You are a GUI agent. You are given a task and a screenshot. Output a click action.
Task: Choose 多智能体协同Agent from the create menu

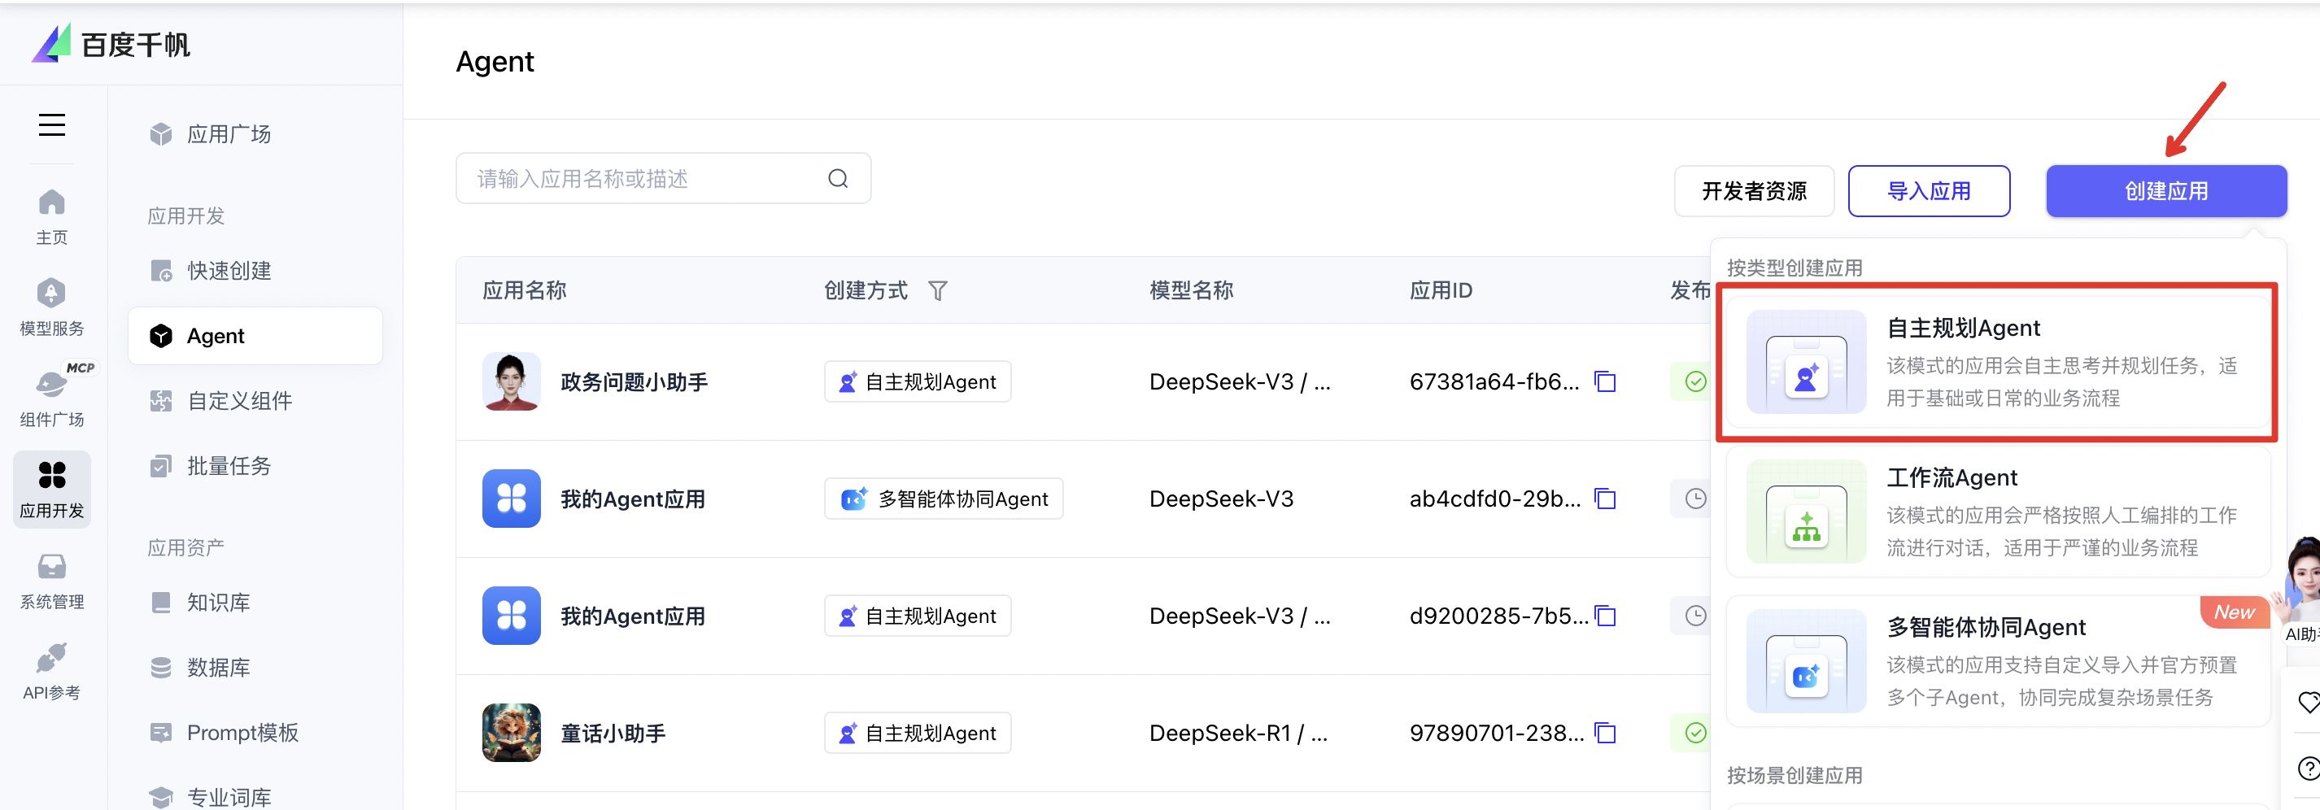(x=1995, y=660)
